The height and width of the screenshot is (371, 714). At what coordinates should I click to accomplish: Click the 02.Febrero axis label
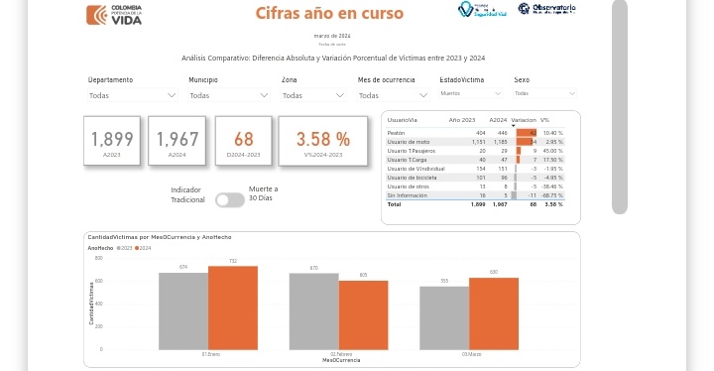[341, 354]
